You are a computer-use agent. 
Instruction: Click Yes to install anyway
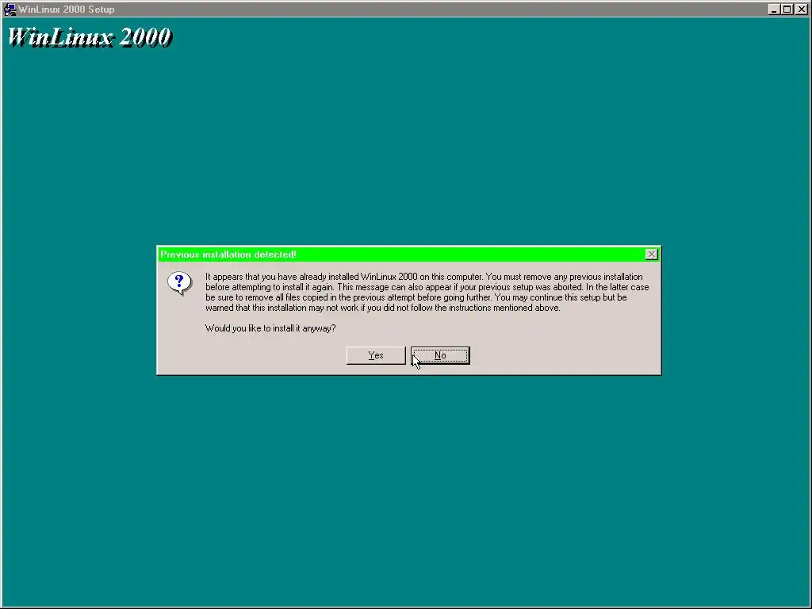point(376,355)
